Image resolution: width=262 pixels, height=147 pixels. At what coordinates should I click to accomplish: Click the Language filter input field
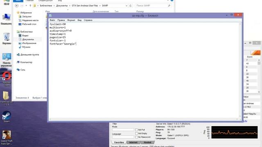pos(123,137)
